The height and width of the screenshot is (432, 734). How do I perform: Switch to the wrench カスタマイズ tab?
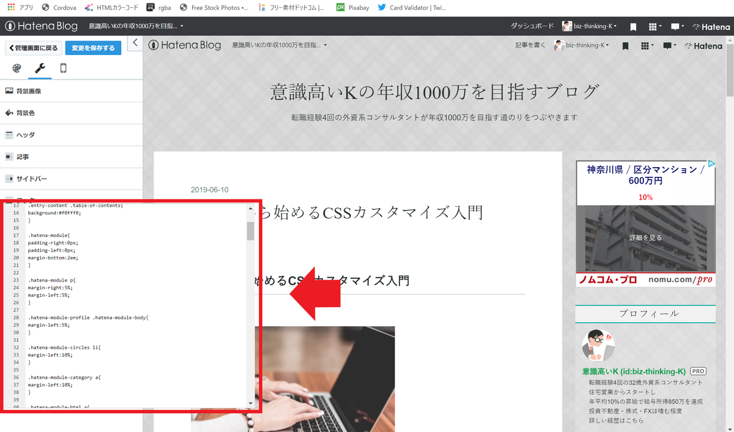(39, 69)
